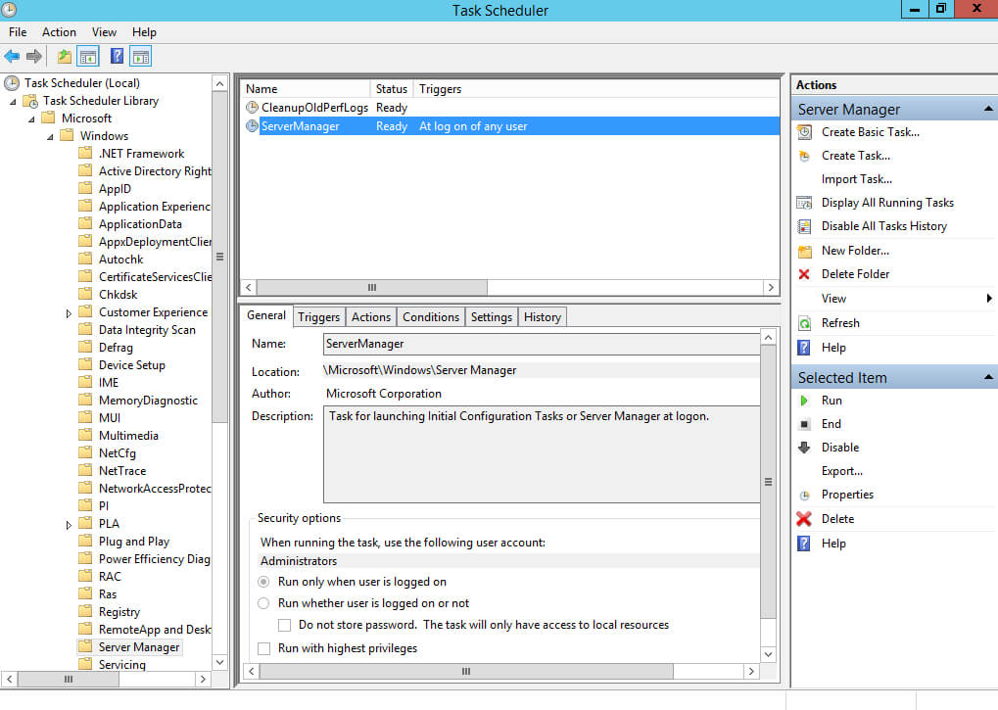Click the green Refresh icon
This screenshot has height=710, width=998.
(x=804, y=323)
